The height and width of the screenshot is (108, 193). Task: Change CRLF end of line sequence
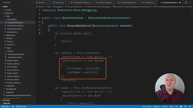pos(171,106)
